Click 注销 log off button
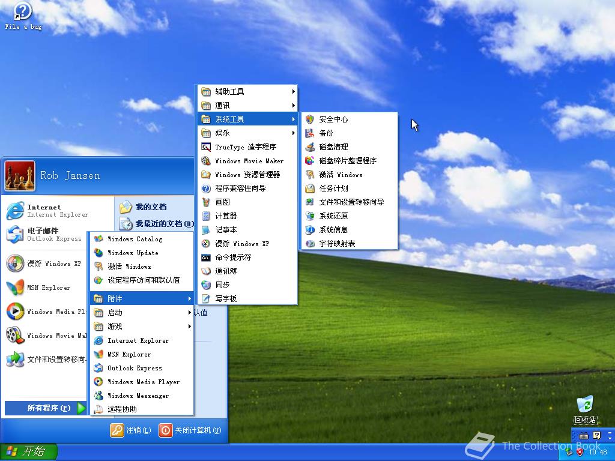Screen dimensions: 615x461 (130, 430)
